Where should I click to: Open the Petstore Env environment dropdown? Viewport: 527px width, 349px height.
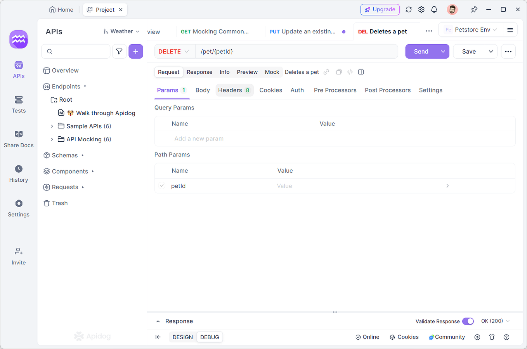pyautogui.click(x=470, y=29)
